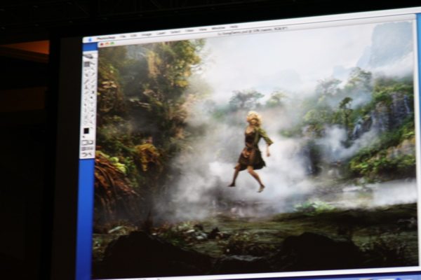The image size is (421, 280).
Task: Enable Quick Mask mode
Action: [91, 142]
